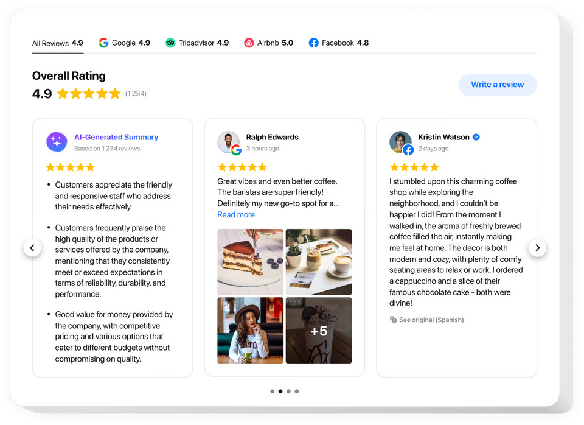View the +5 more photos thumbnail
Screen dimensions: 584x425
319,330
